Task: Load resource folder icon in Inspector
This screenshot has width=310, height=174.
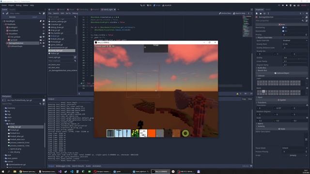Action: pos(261,14)
